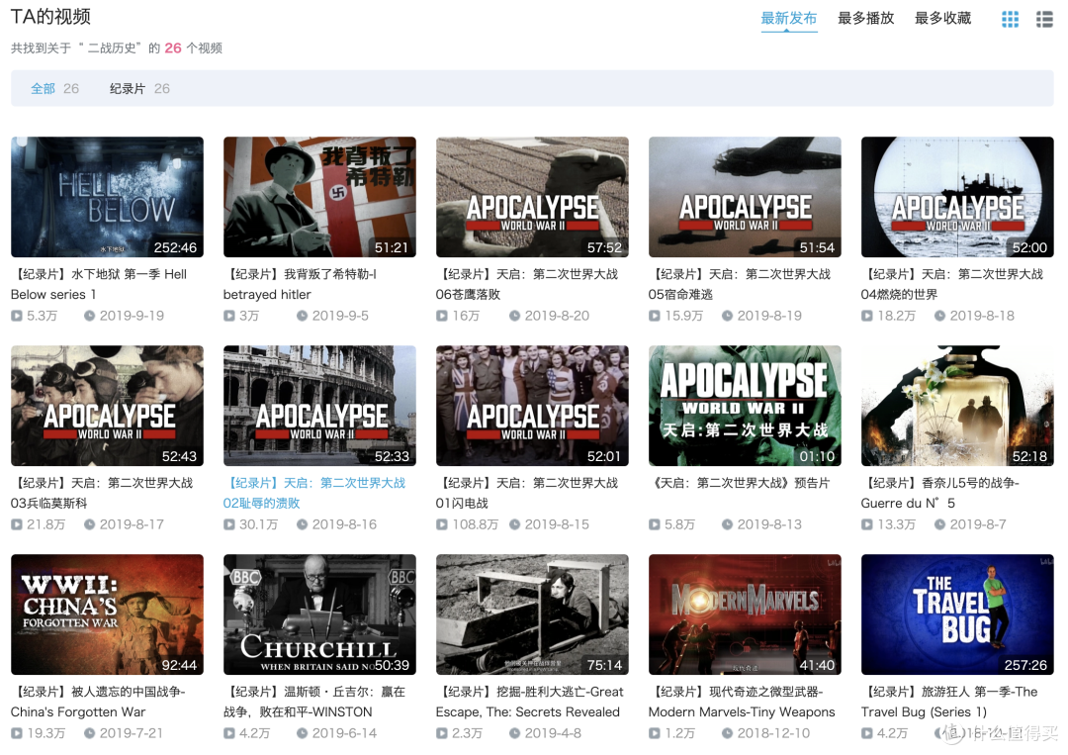Open the perfume bottle thumbnail, duration 52:18
Image resolution: width=1068 pixels, height=755 pixels.
(957, 406)
